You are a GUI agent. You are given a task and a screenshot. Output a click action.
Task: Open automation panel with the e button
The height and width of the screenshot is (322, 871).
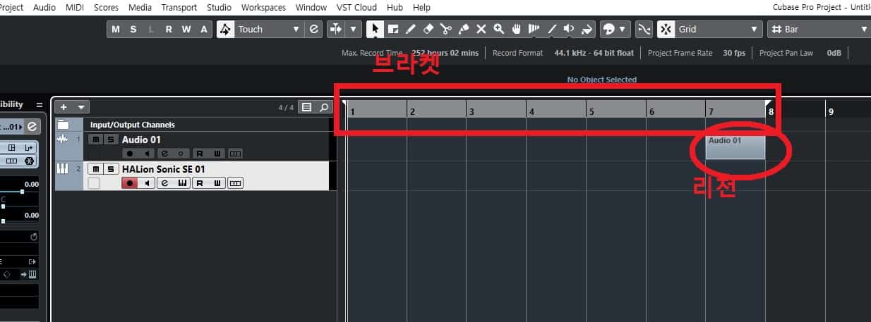click(x=314, y=29)
